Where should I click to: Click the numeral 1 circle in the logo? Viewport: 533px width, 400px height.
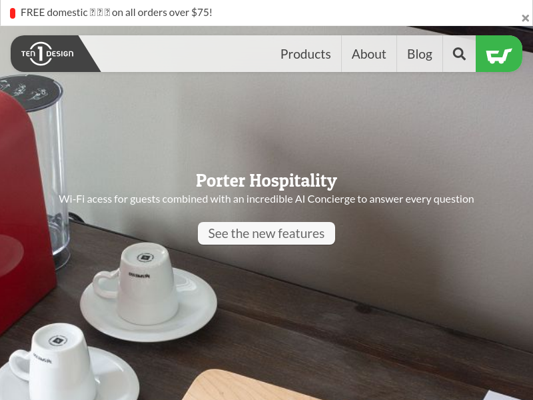click(41, 54)
